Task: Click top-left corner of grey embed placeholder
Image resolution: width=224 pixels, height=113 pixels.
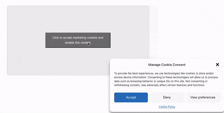Action: 8,7
